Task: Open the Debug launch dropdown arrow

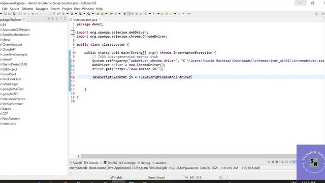Action: [x=68, y=14]
